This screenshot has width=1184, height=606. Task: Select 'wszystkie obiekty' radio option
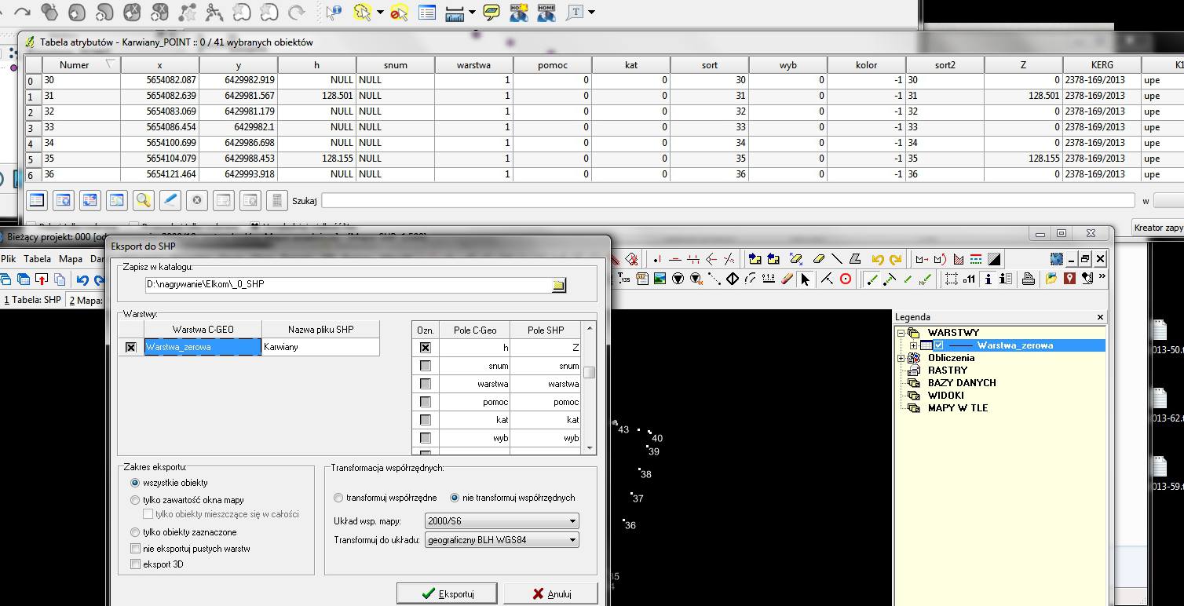[135, 483]
